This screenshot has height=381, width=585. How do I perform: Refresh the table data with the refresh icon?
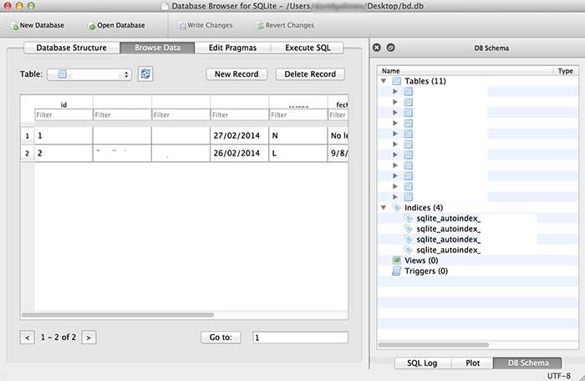145,74
